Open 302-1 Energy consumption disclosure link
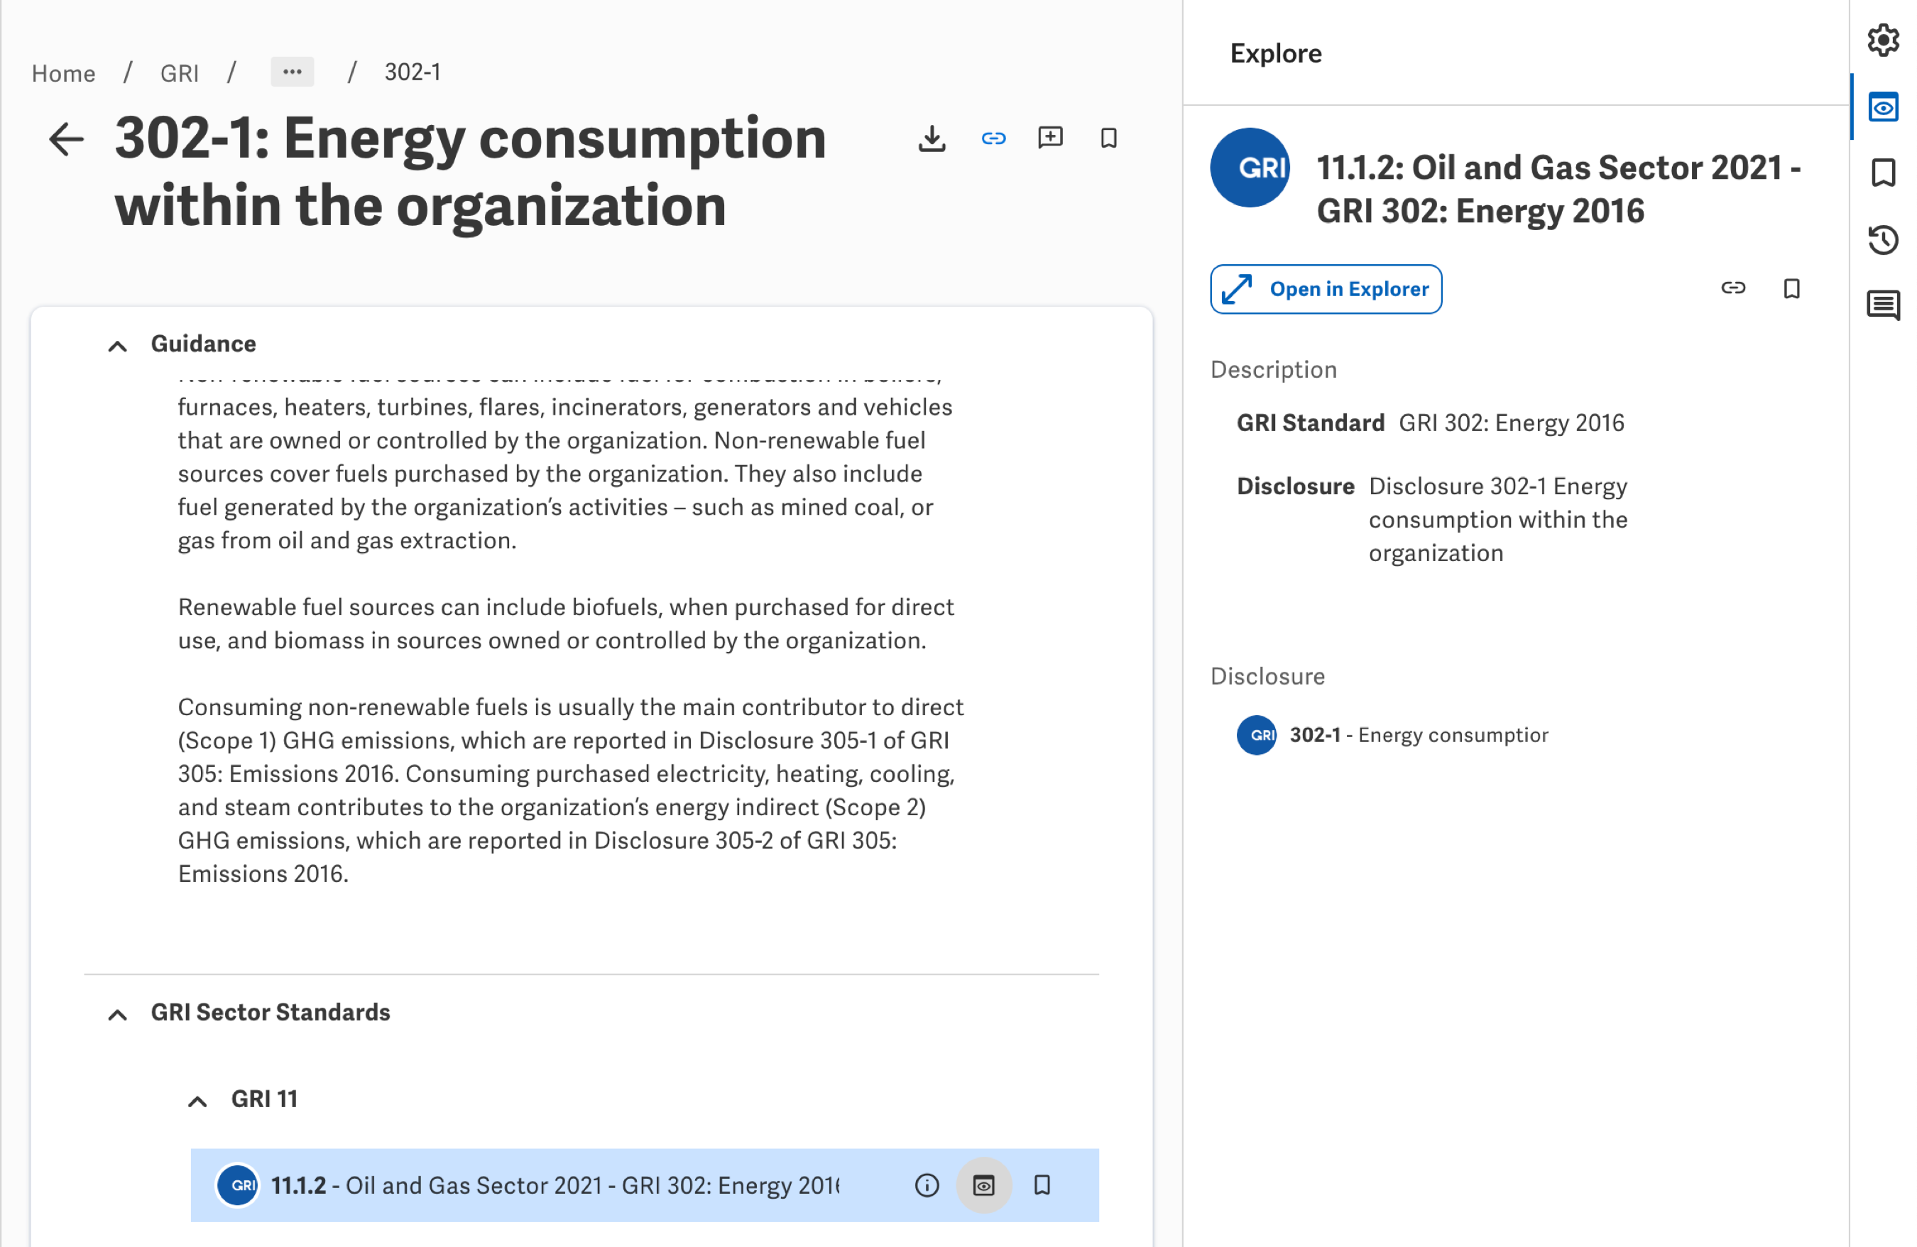 click(1419, 735)
